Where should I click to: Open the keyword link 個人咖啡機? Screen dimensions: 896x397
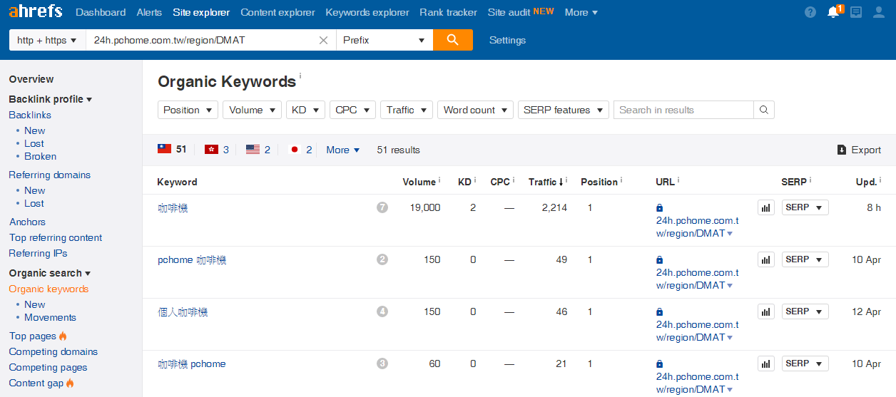coord(183,311)
